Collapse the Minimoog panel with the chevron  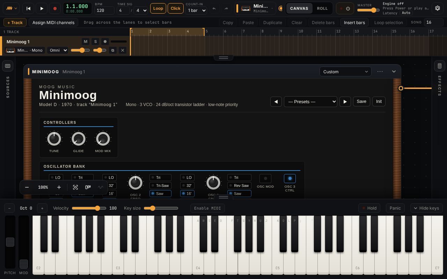tap(394, 71)
